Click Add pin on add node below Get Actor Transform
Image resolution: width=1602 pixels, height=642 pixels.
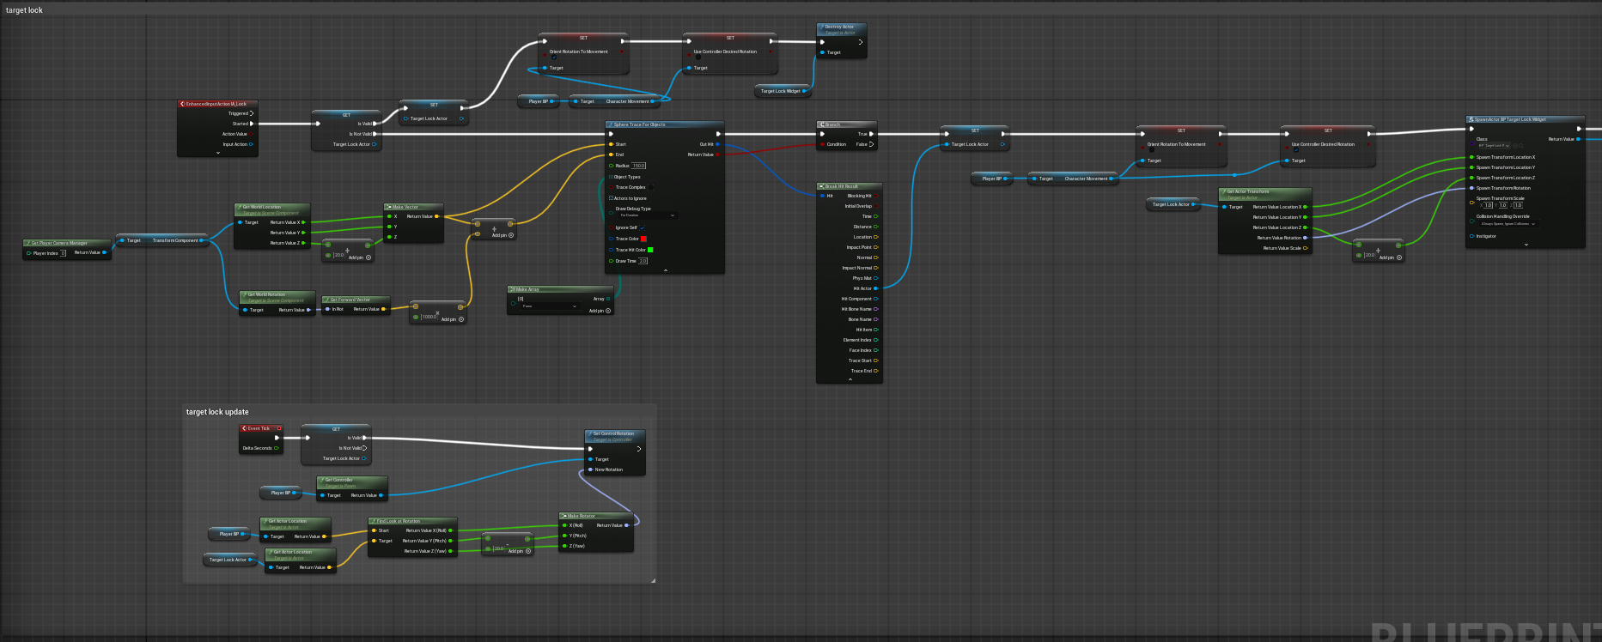click(x=1390, y=257)
